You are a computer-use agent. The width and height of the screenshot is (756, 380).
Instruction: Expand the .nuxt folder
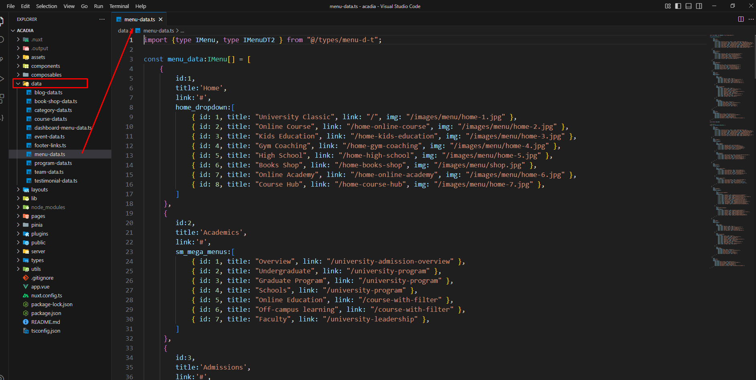pyautogui.click(x=60, y=39)
